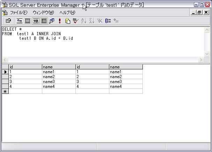Viewport: 212px width, 152px height.
Task: Open the ファイル(F) menu
Action: pos(19,13)
